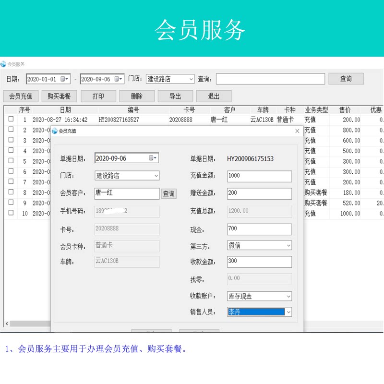Click the main 查询 search text field
Image resolution: width=384 pixels, height=384 pixels.
(270, 79)
